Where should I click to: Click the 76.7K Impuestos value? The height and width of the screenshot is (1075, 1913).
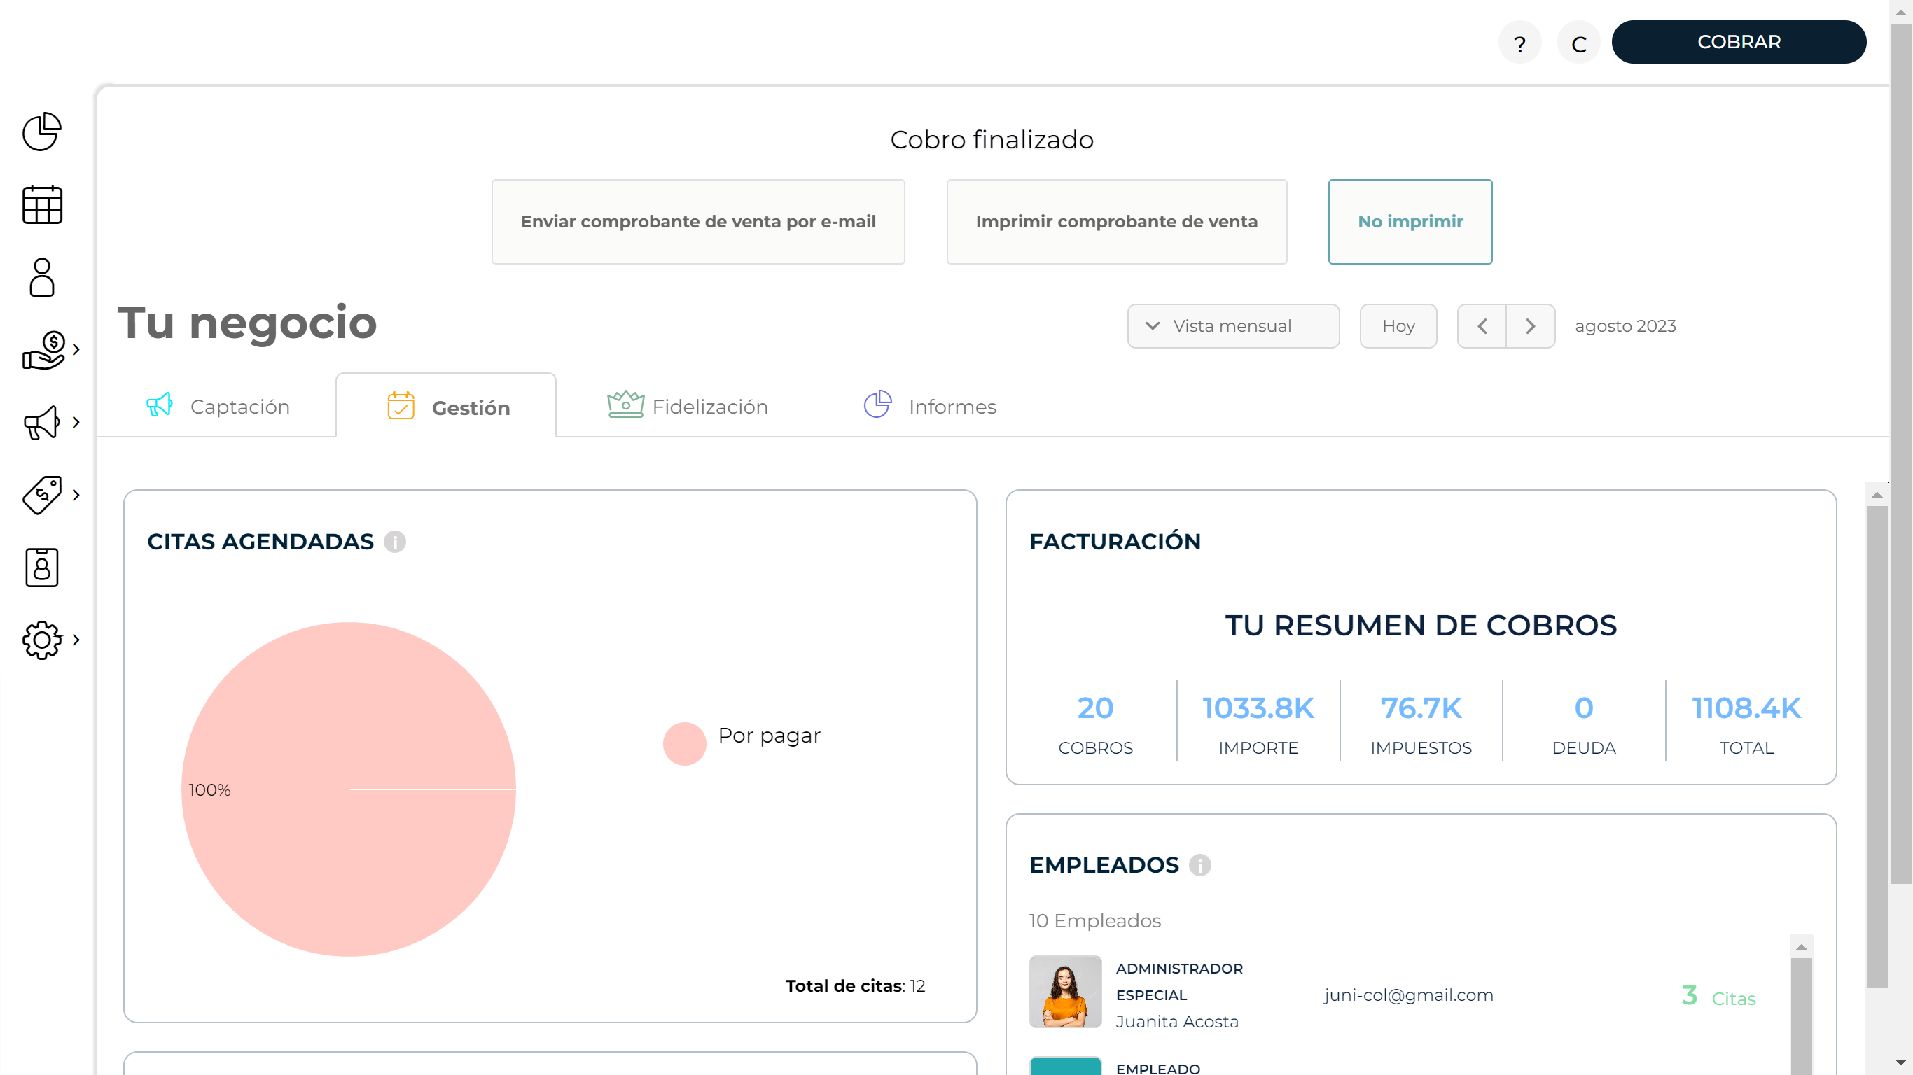(x=1421, y=708)
